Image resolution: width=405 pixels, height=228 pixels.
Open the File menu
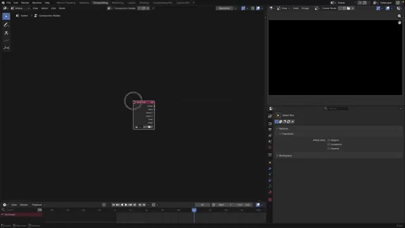coord(8,3)
